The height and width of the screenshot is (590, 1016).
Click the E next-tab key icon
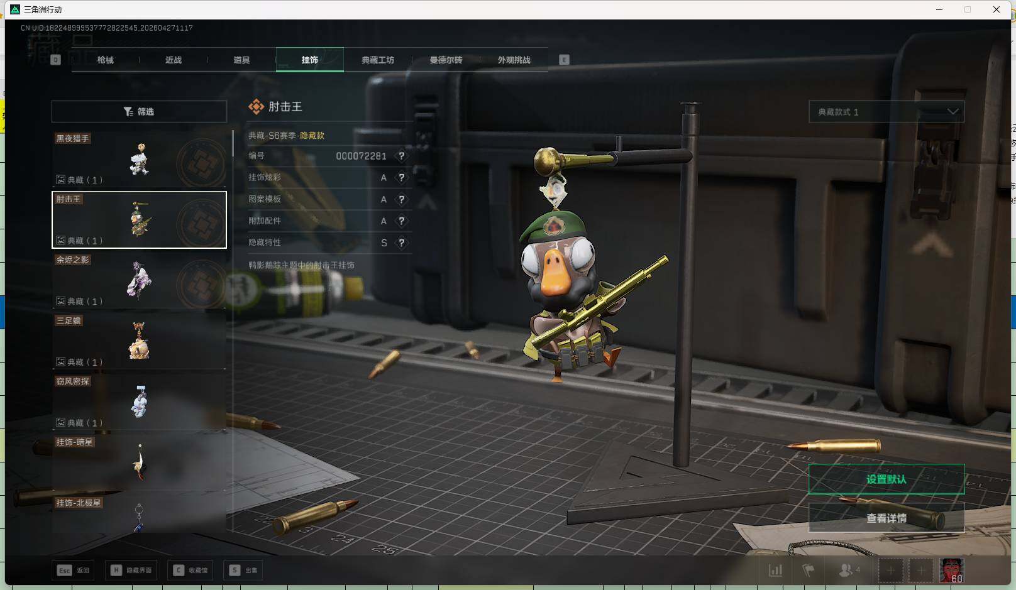[x=564, y=60]
